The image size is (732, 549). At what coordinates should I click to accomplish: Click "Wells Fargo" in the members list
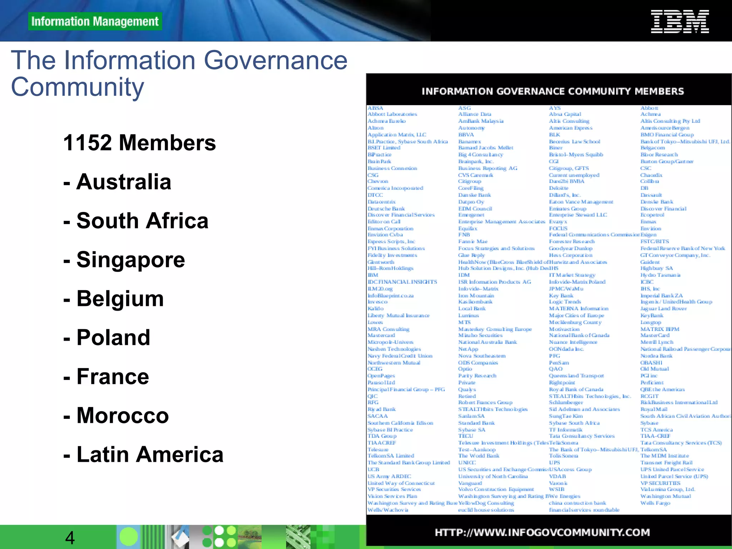coord(655,503)
